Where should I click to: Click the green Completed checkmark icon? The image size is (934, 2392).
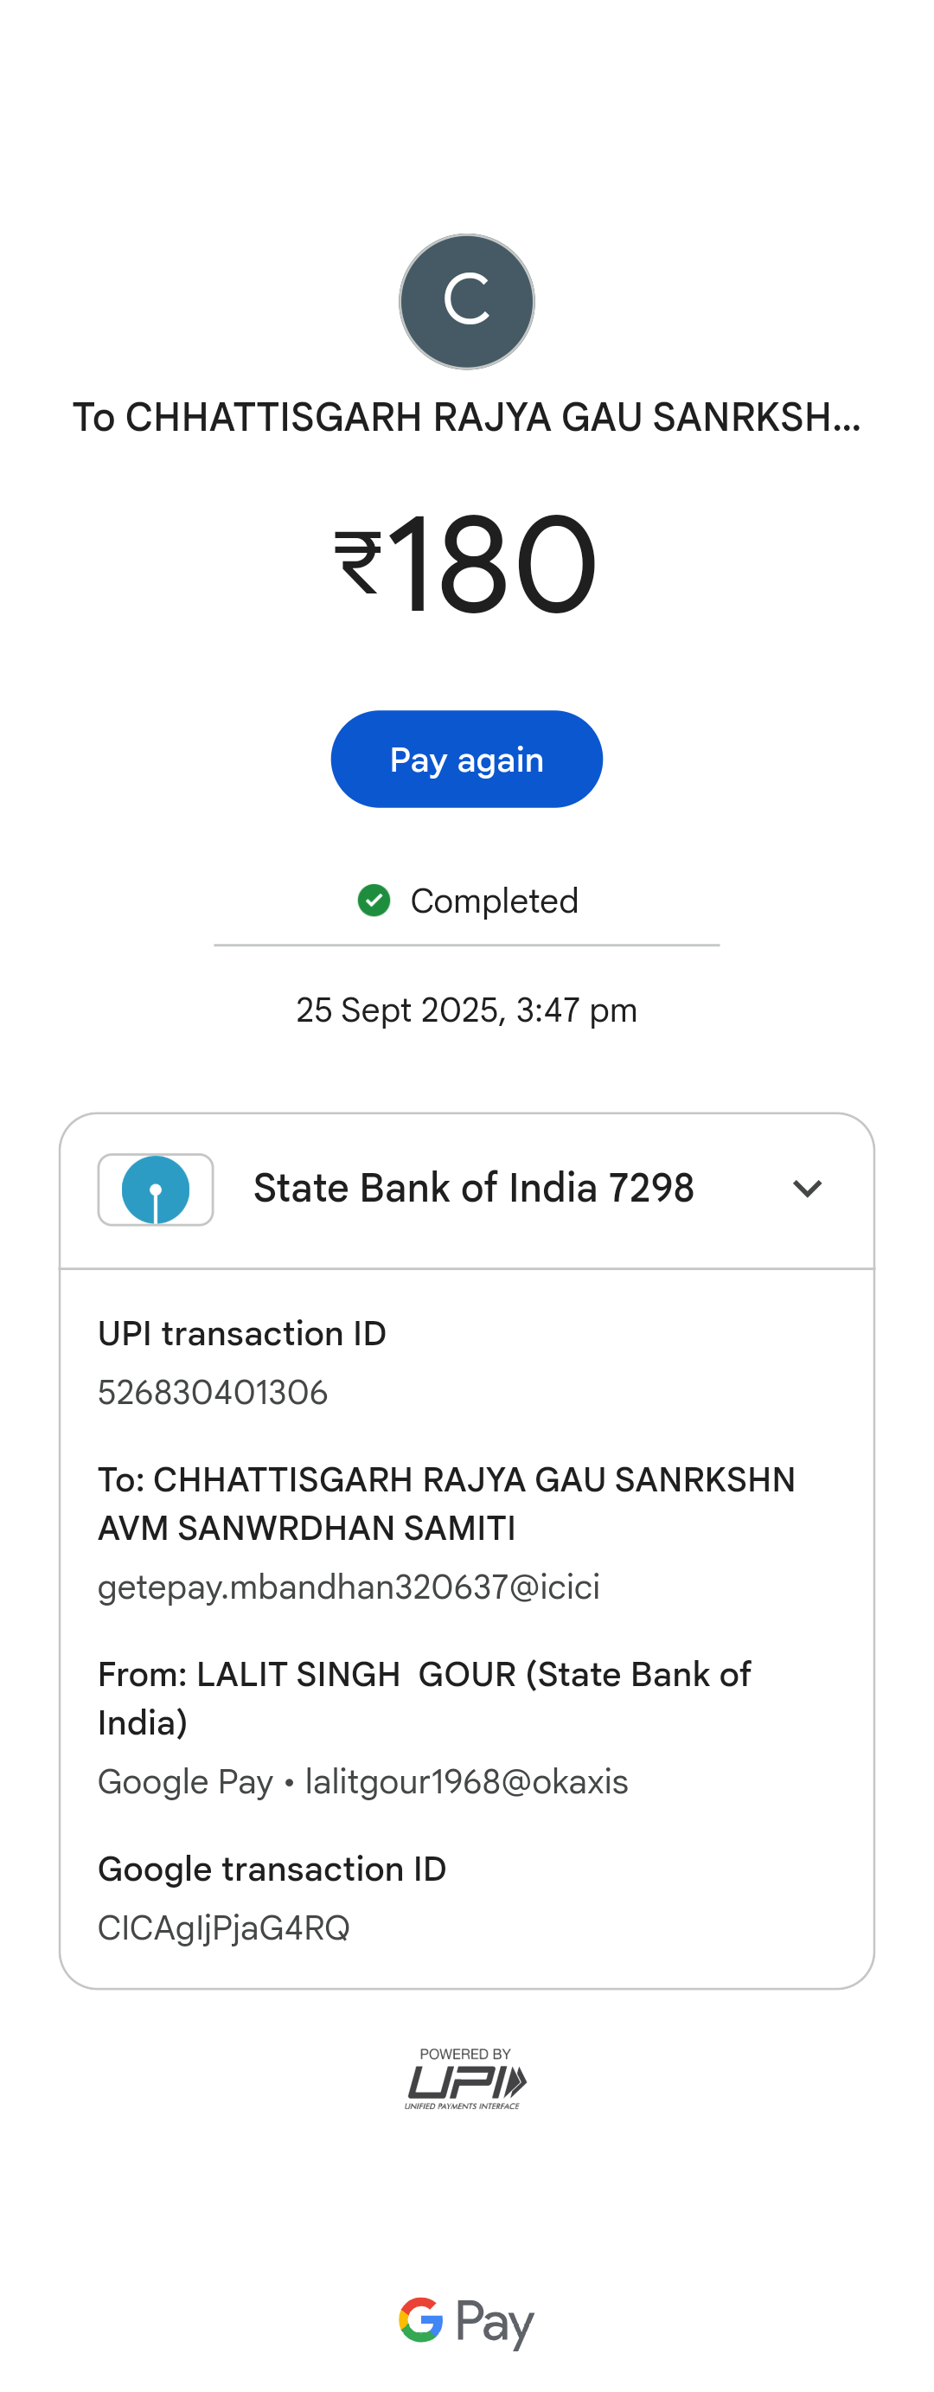(374, 900)
